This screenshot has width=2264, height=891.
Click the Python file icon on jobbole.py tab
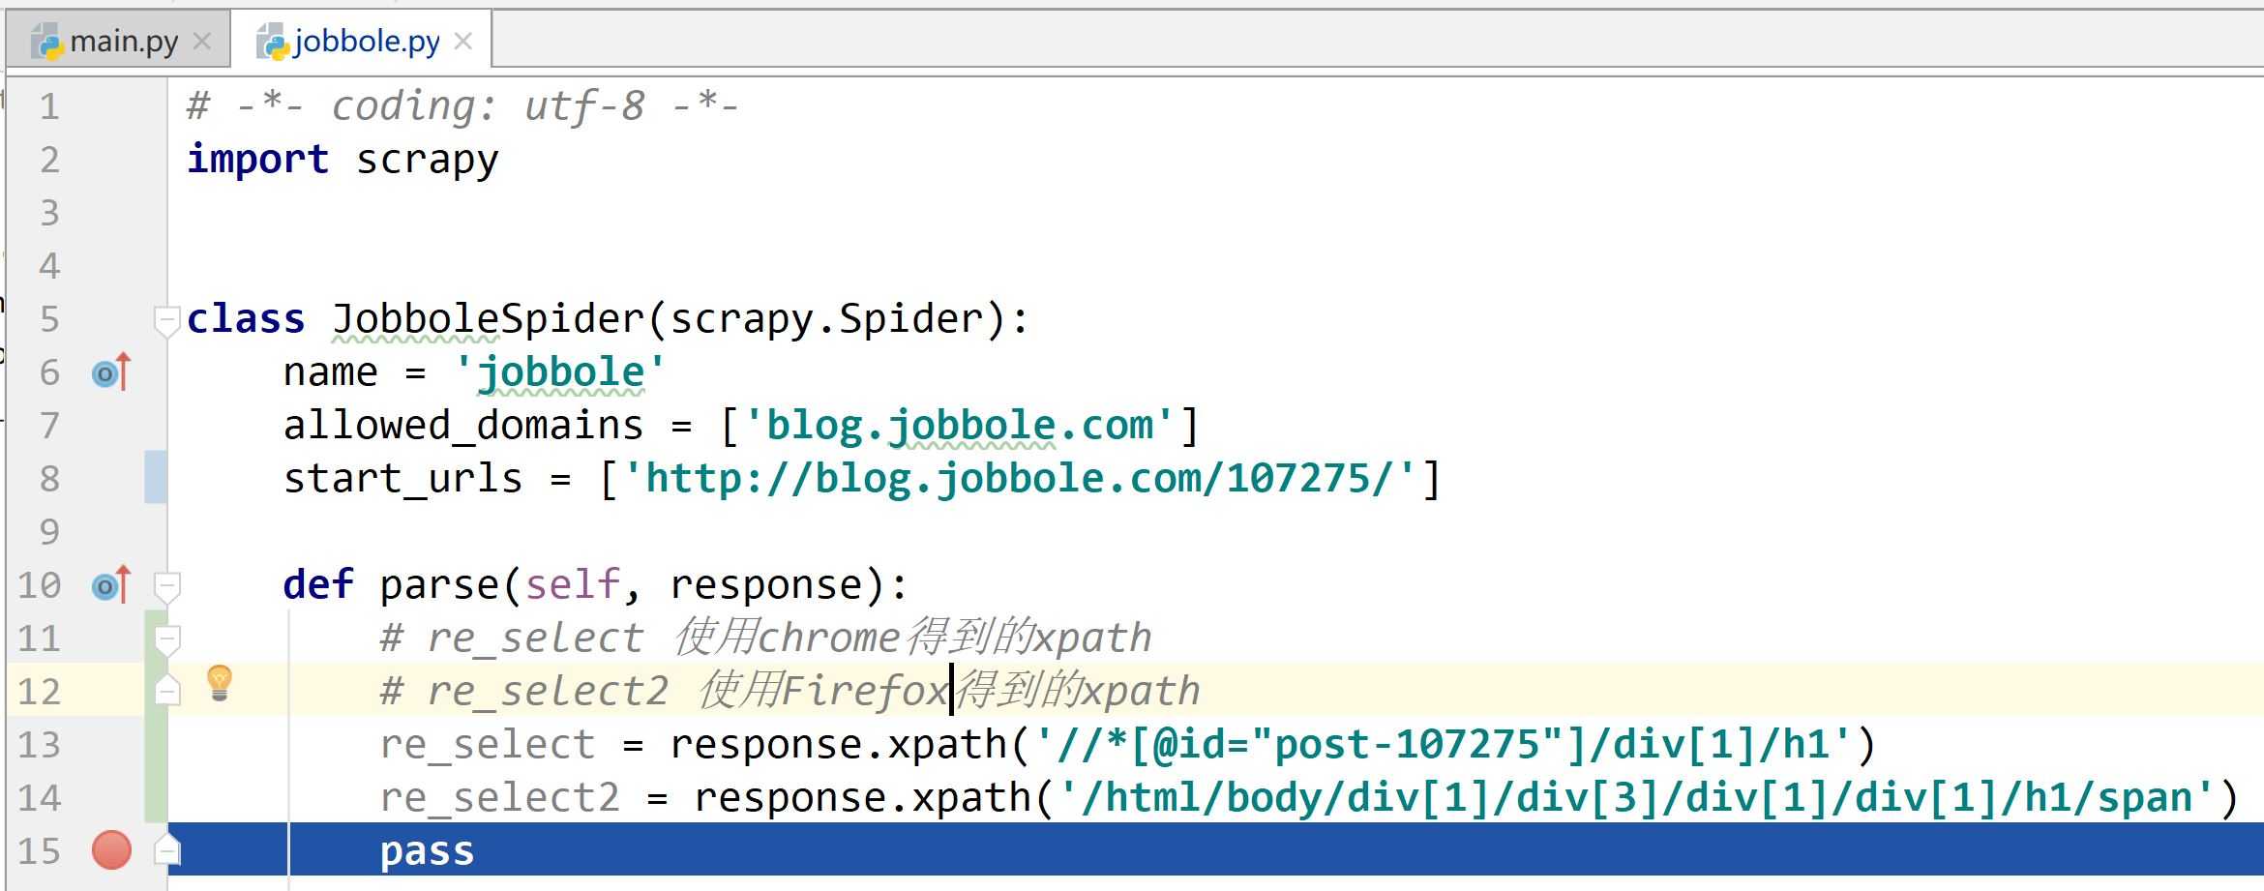[x=272, y=42]
